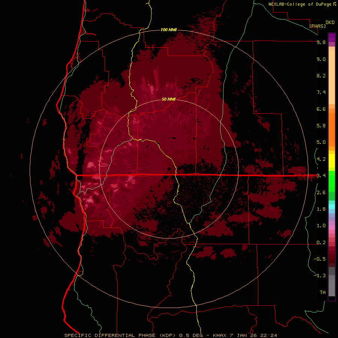The height and width of the screenshot is (338, 338).
Task: Click the 2.6 scale value
Action: coord(321,193)
